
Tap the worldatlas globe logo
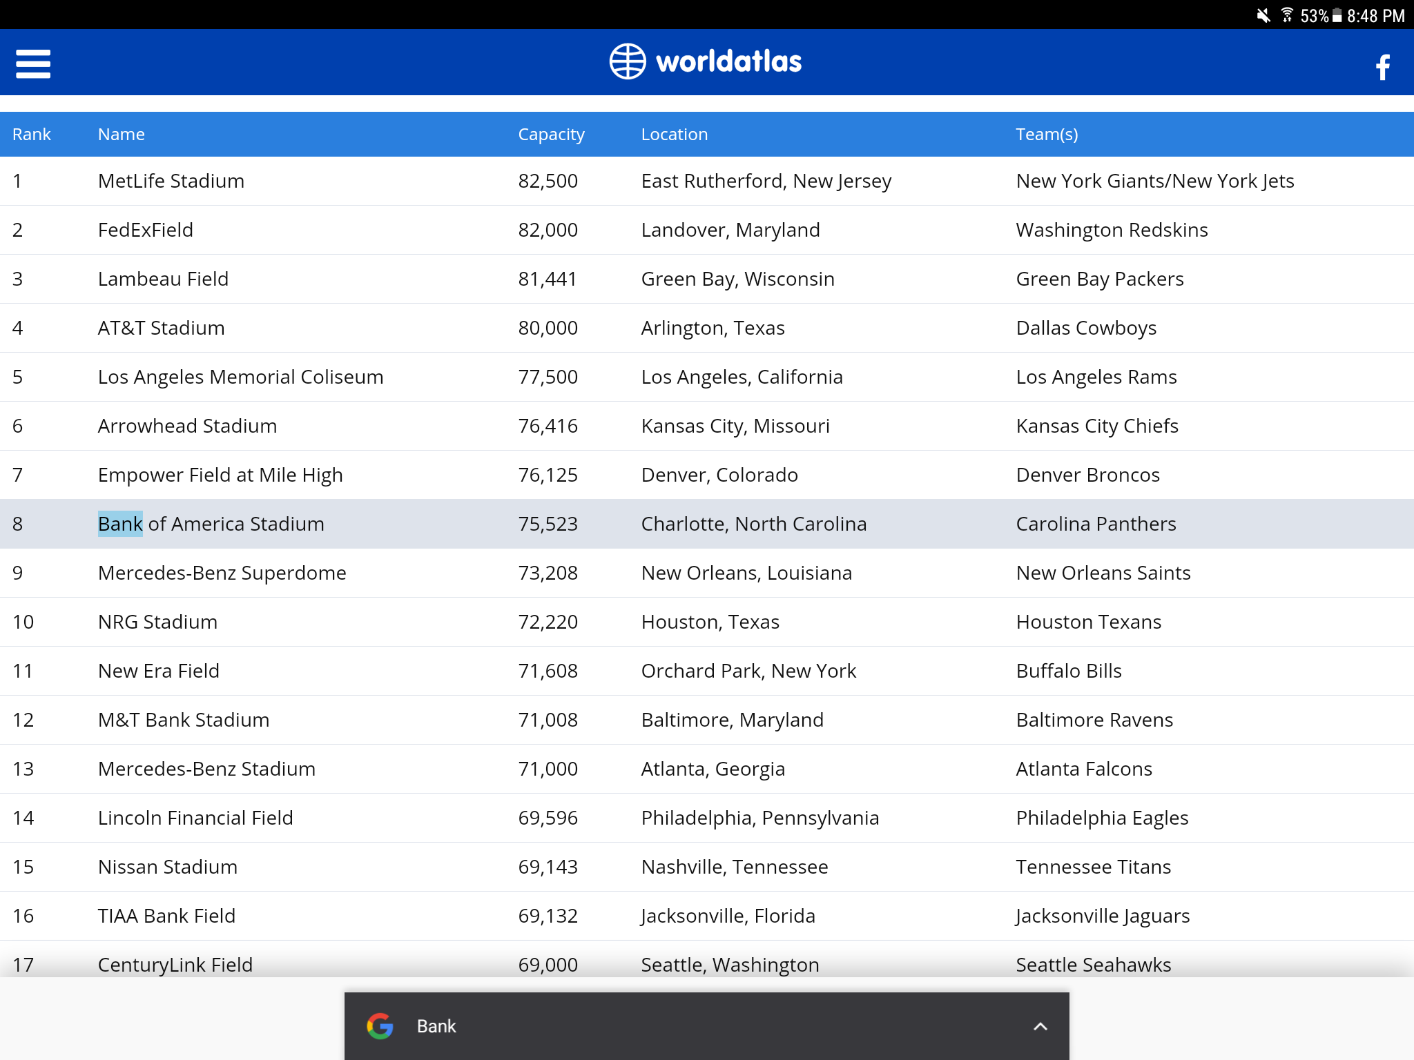(628, 61)
